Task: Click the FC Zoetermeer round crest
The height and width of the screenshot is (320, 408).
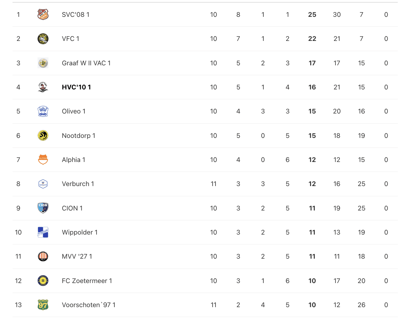Action: coord(43,281)
